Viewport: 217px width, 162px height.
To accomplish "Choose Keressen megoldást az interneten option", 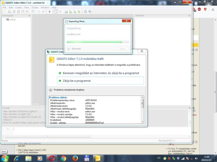I will [x=100, y=73].
